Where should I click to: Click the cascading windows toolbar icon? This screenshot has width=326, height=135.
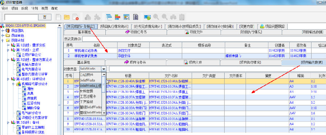point(109,17)
